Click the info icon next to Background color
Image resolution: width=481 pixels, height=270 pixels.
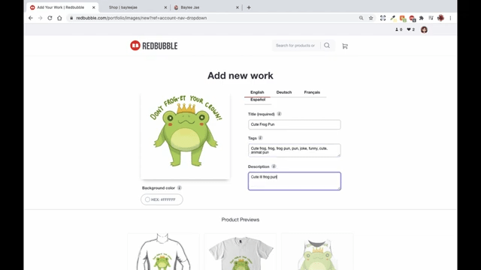(179, 188)
